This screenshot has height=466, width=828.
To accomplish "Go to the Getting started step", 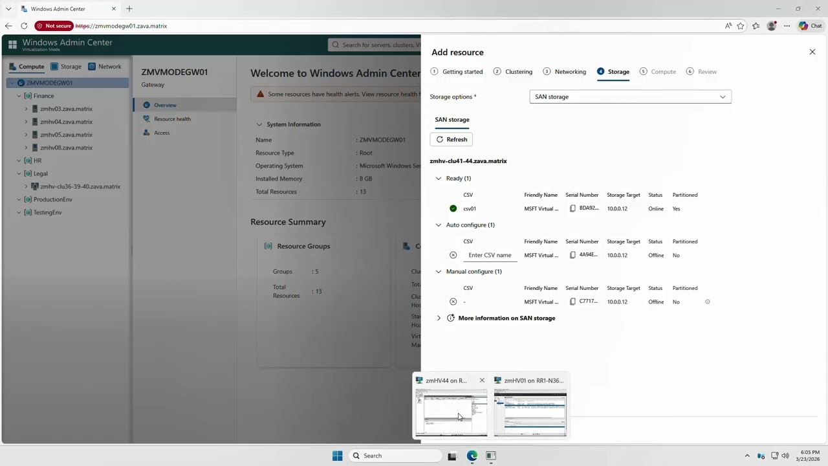I will point(457,72).
